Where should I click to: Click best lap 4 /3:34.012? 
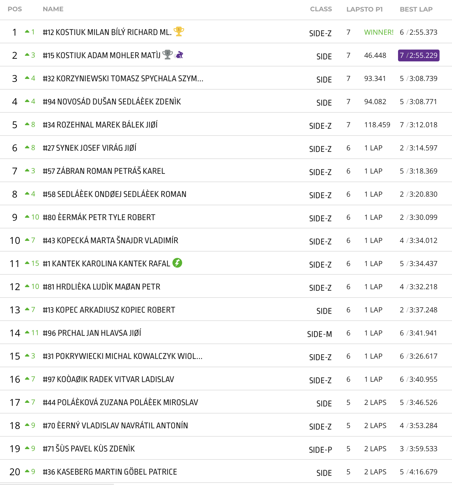click(x=418, y=240)
